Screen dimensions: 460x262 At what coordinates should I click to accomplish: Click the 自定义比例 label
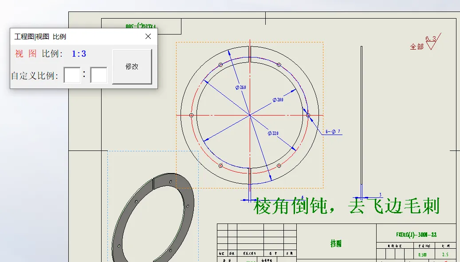pyautogui.click(x=35, y=76)
